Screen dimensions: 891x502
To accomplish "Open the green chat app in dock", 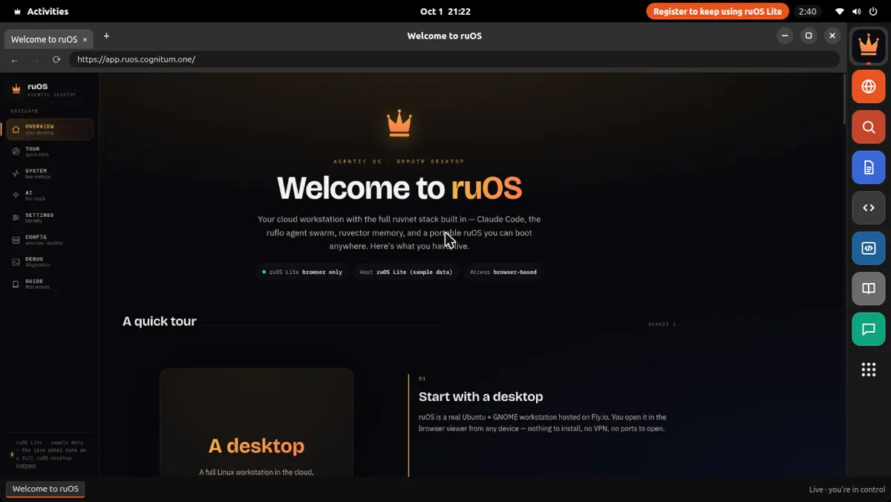I will [868, 329].
